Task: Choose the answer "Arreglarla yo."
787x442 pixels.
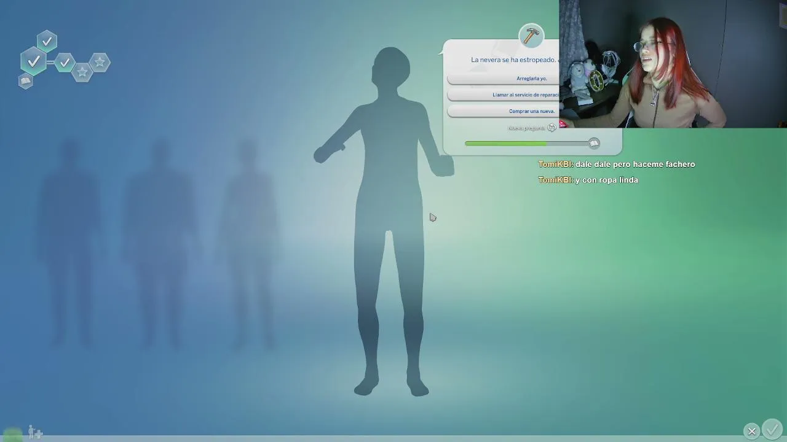Action: [503, 79]
